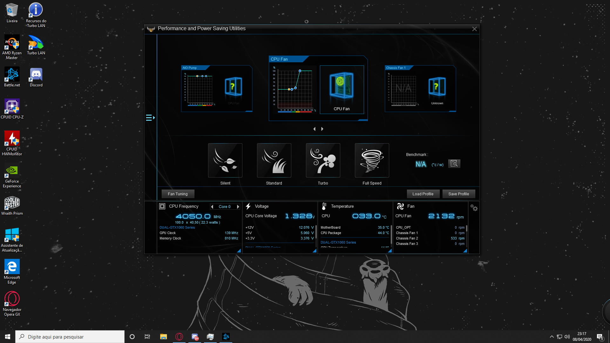Open File Explorer from taskbar

point(163,337)
